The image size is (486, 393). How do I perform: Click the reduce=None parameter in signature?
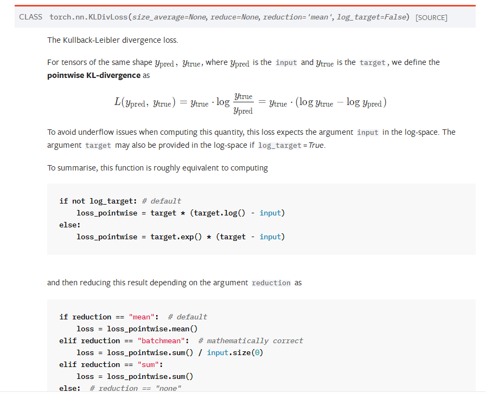point(235,17)
